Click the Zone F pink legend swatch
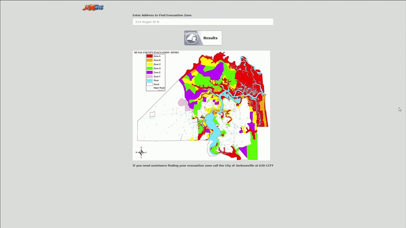 click(x=149, y=77)
